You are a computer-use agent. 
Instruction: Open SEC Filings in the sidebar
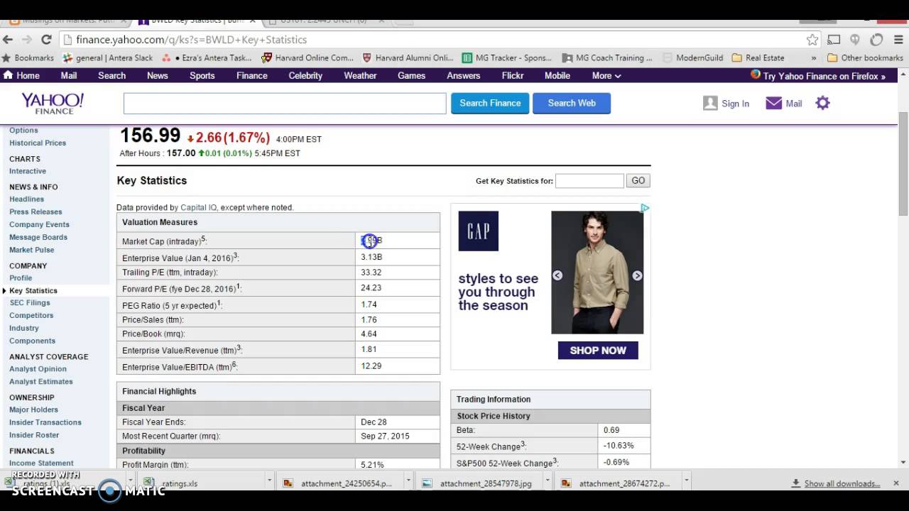pyautogui.click(x=30, y=303)
